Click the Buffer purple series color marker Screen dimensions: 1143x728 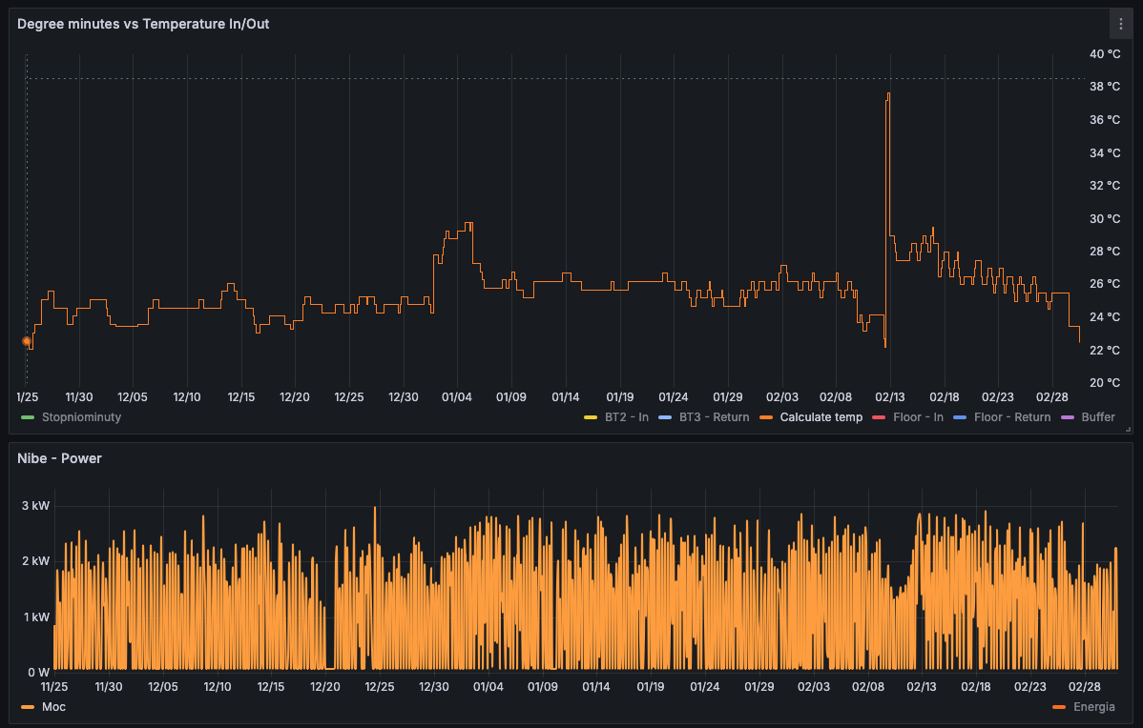1067,417
